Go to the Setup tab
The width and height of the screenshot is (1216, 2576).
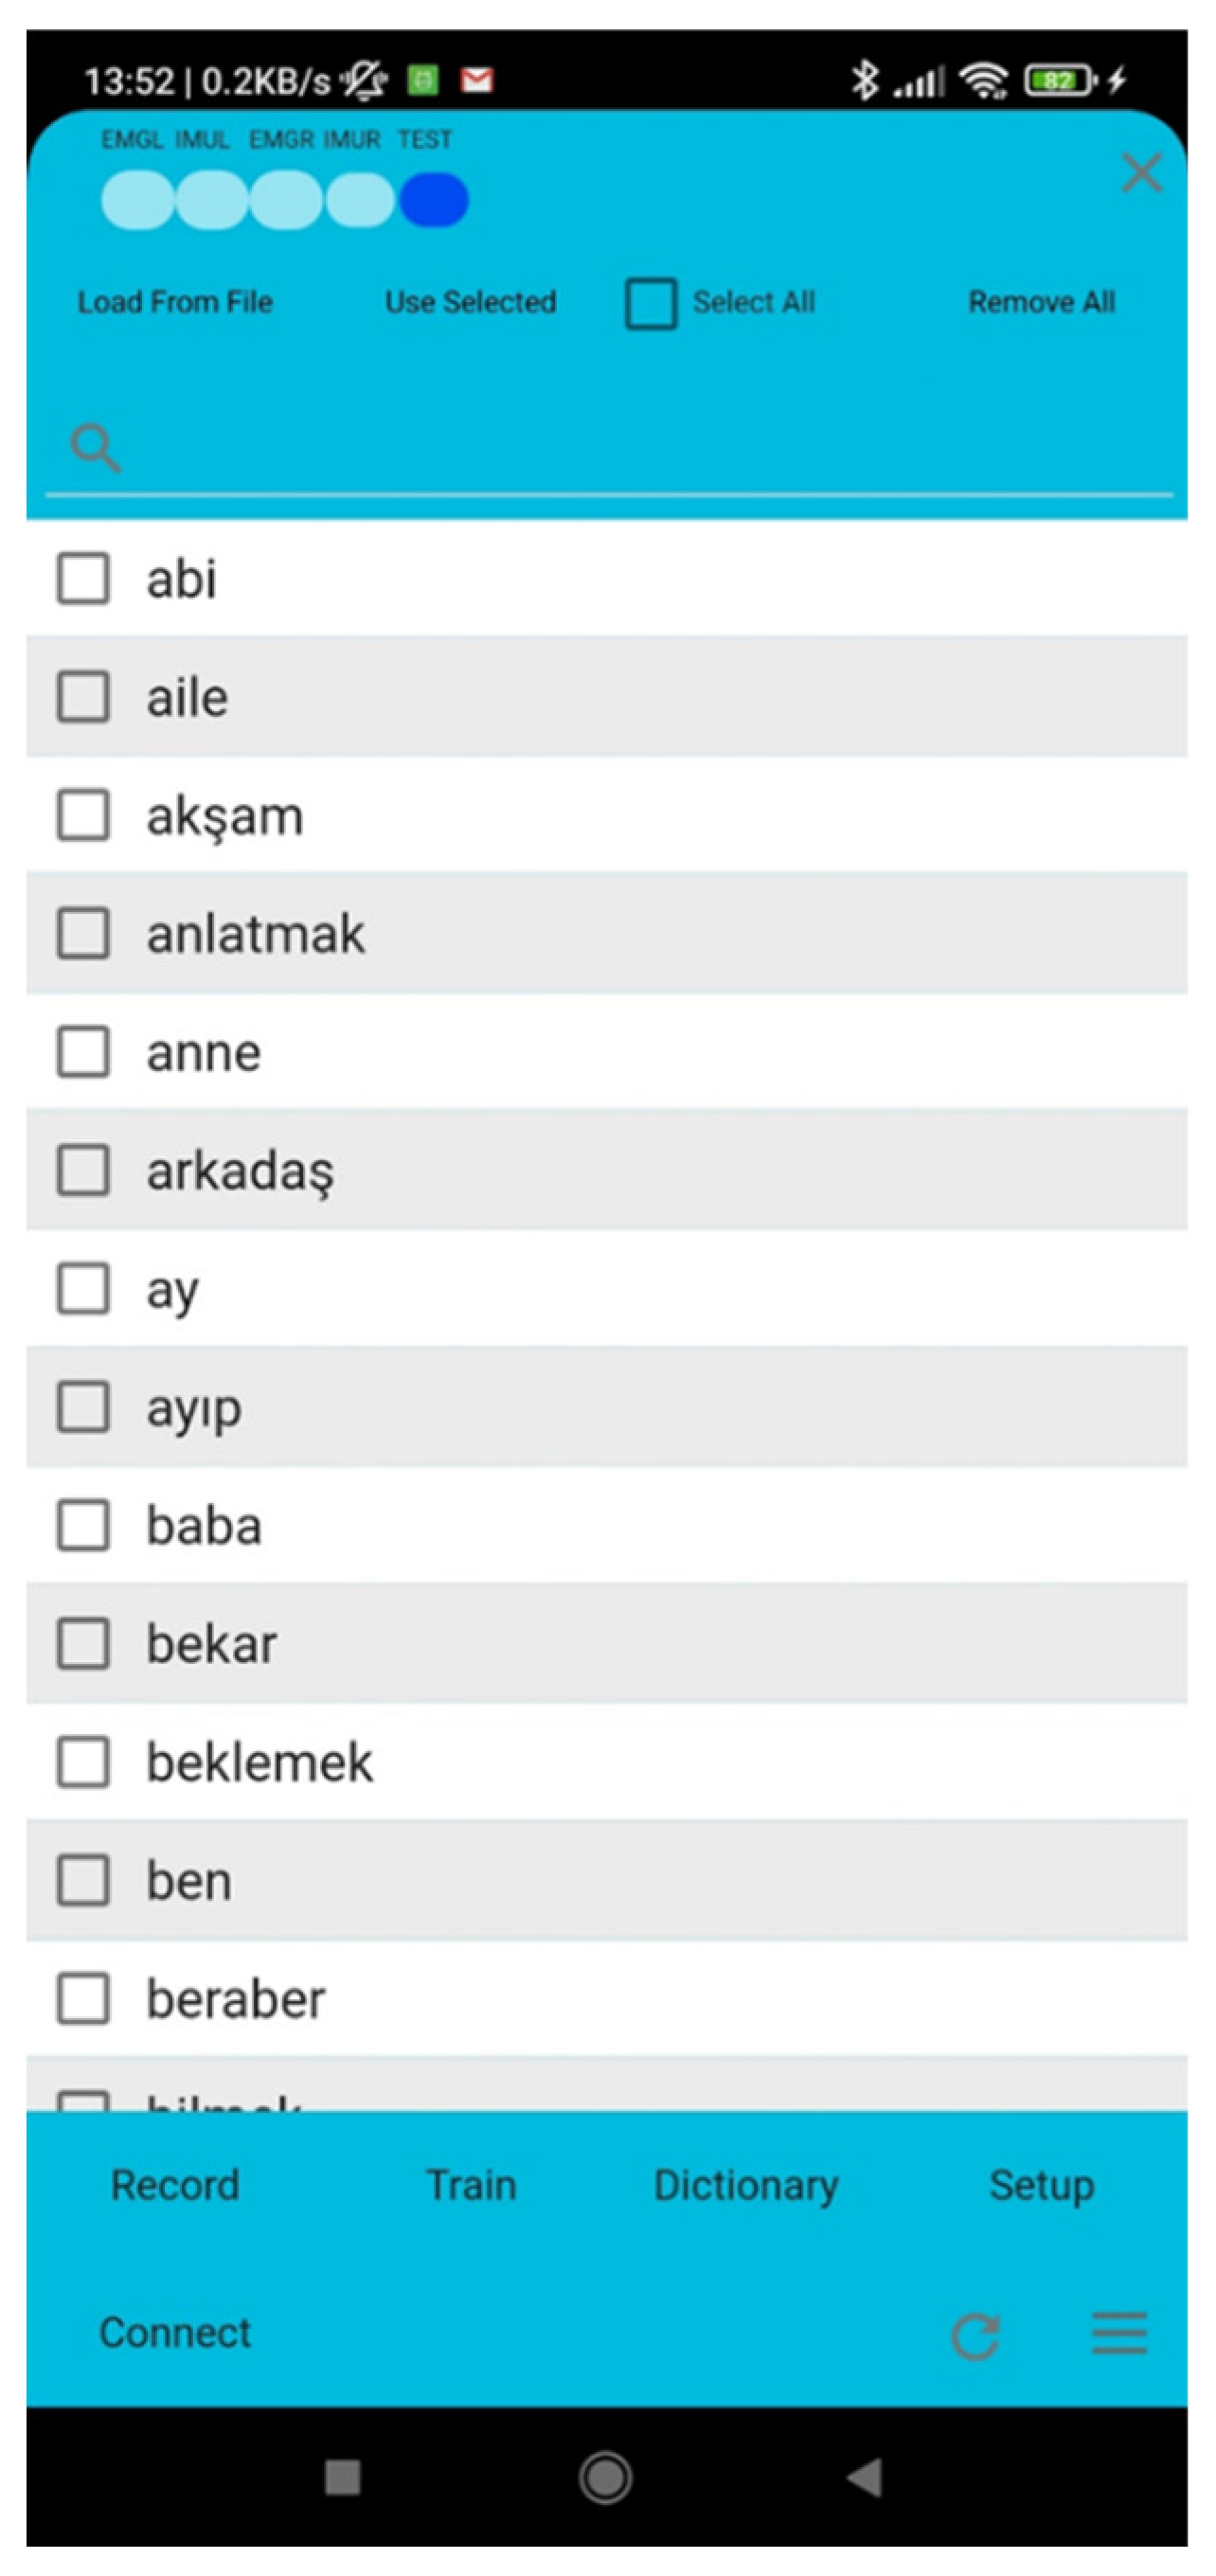pos(1041,2185)
